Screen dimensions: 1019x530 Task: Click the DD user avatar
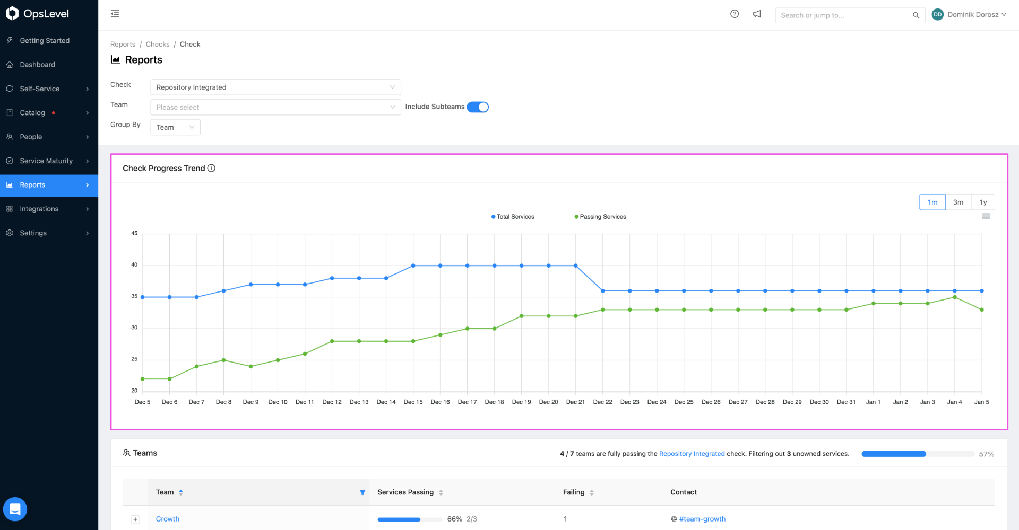coord(938,15)
